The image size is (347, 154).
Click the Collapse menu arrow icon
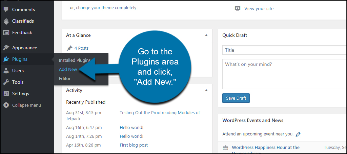pyautogui.click(x=6, y=105)
